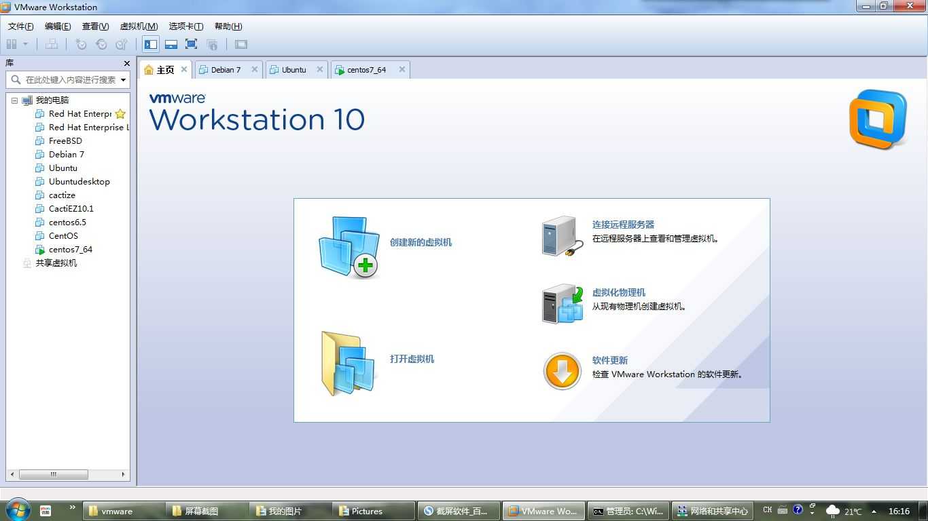The image size is (928, 521).
Task: Click the 创建新的虚拟机 link
Action: pos(421,242)
